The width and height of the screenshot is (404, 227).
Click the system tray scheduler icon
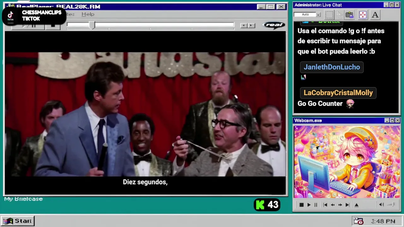(358, 221)
